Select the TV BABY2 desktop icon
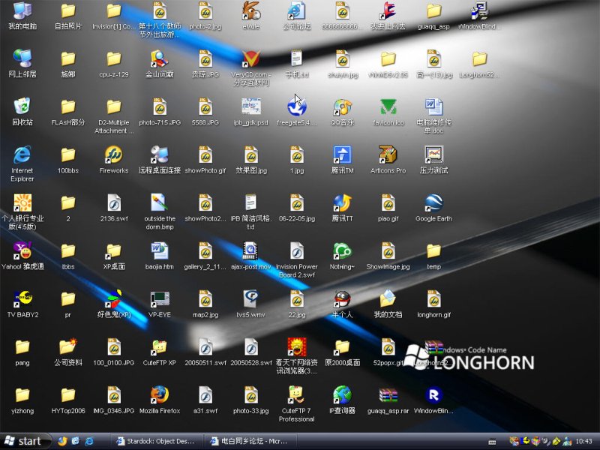The height and width of the screenshot is (450, 600). (x=22, y=299)
